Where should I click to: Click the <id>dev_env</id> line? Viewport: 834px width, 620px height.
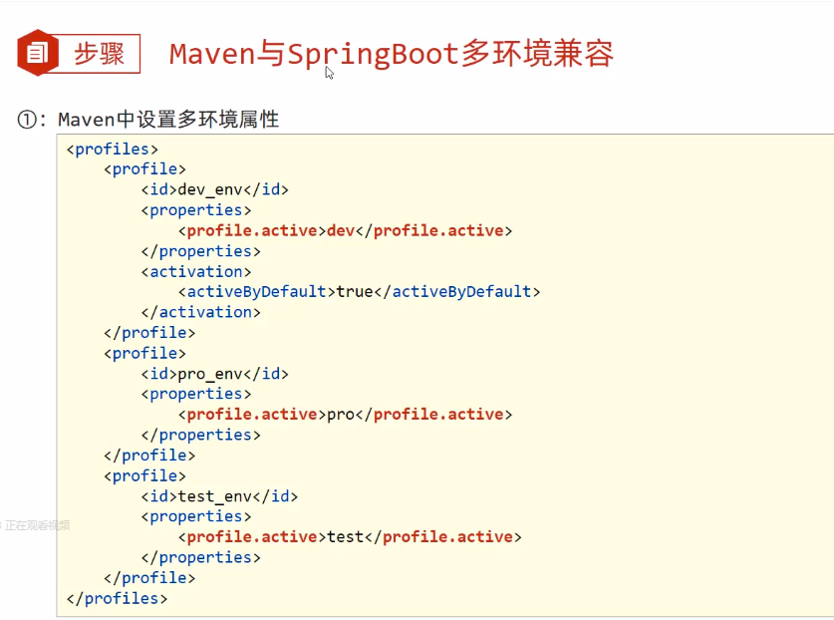pos(215,189)
